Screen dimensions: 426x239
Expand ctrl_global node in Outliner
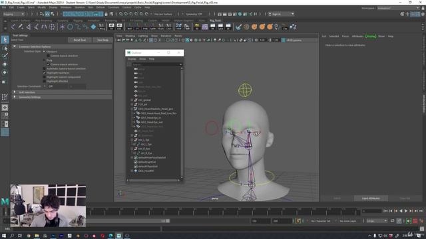coord(132,100)
